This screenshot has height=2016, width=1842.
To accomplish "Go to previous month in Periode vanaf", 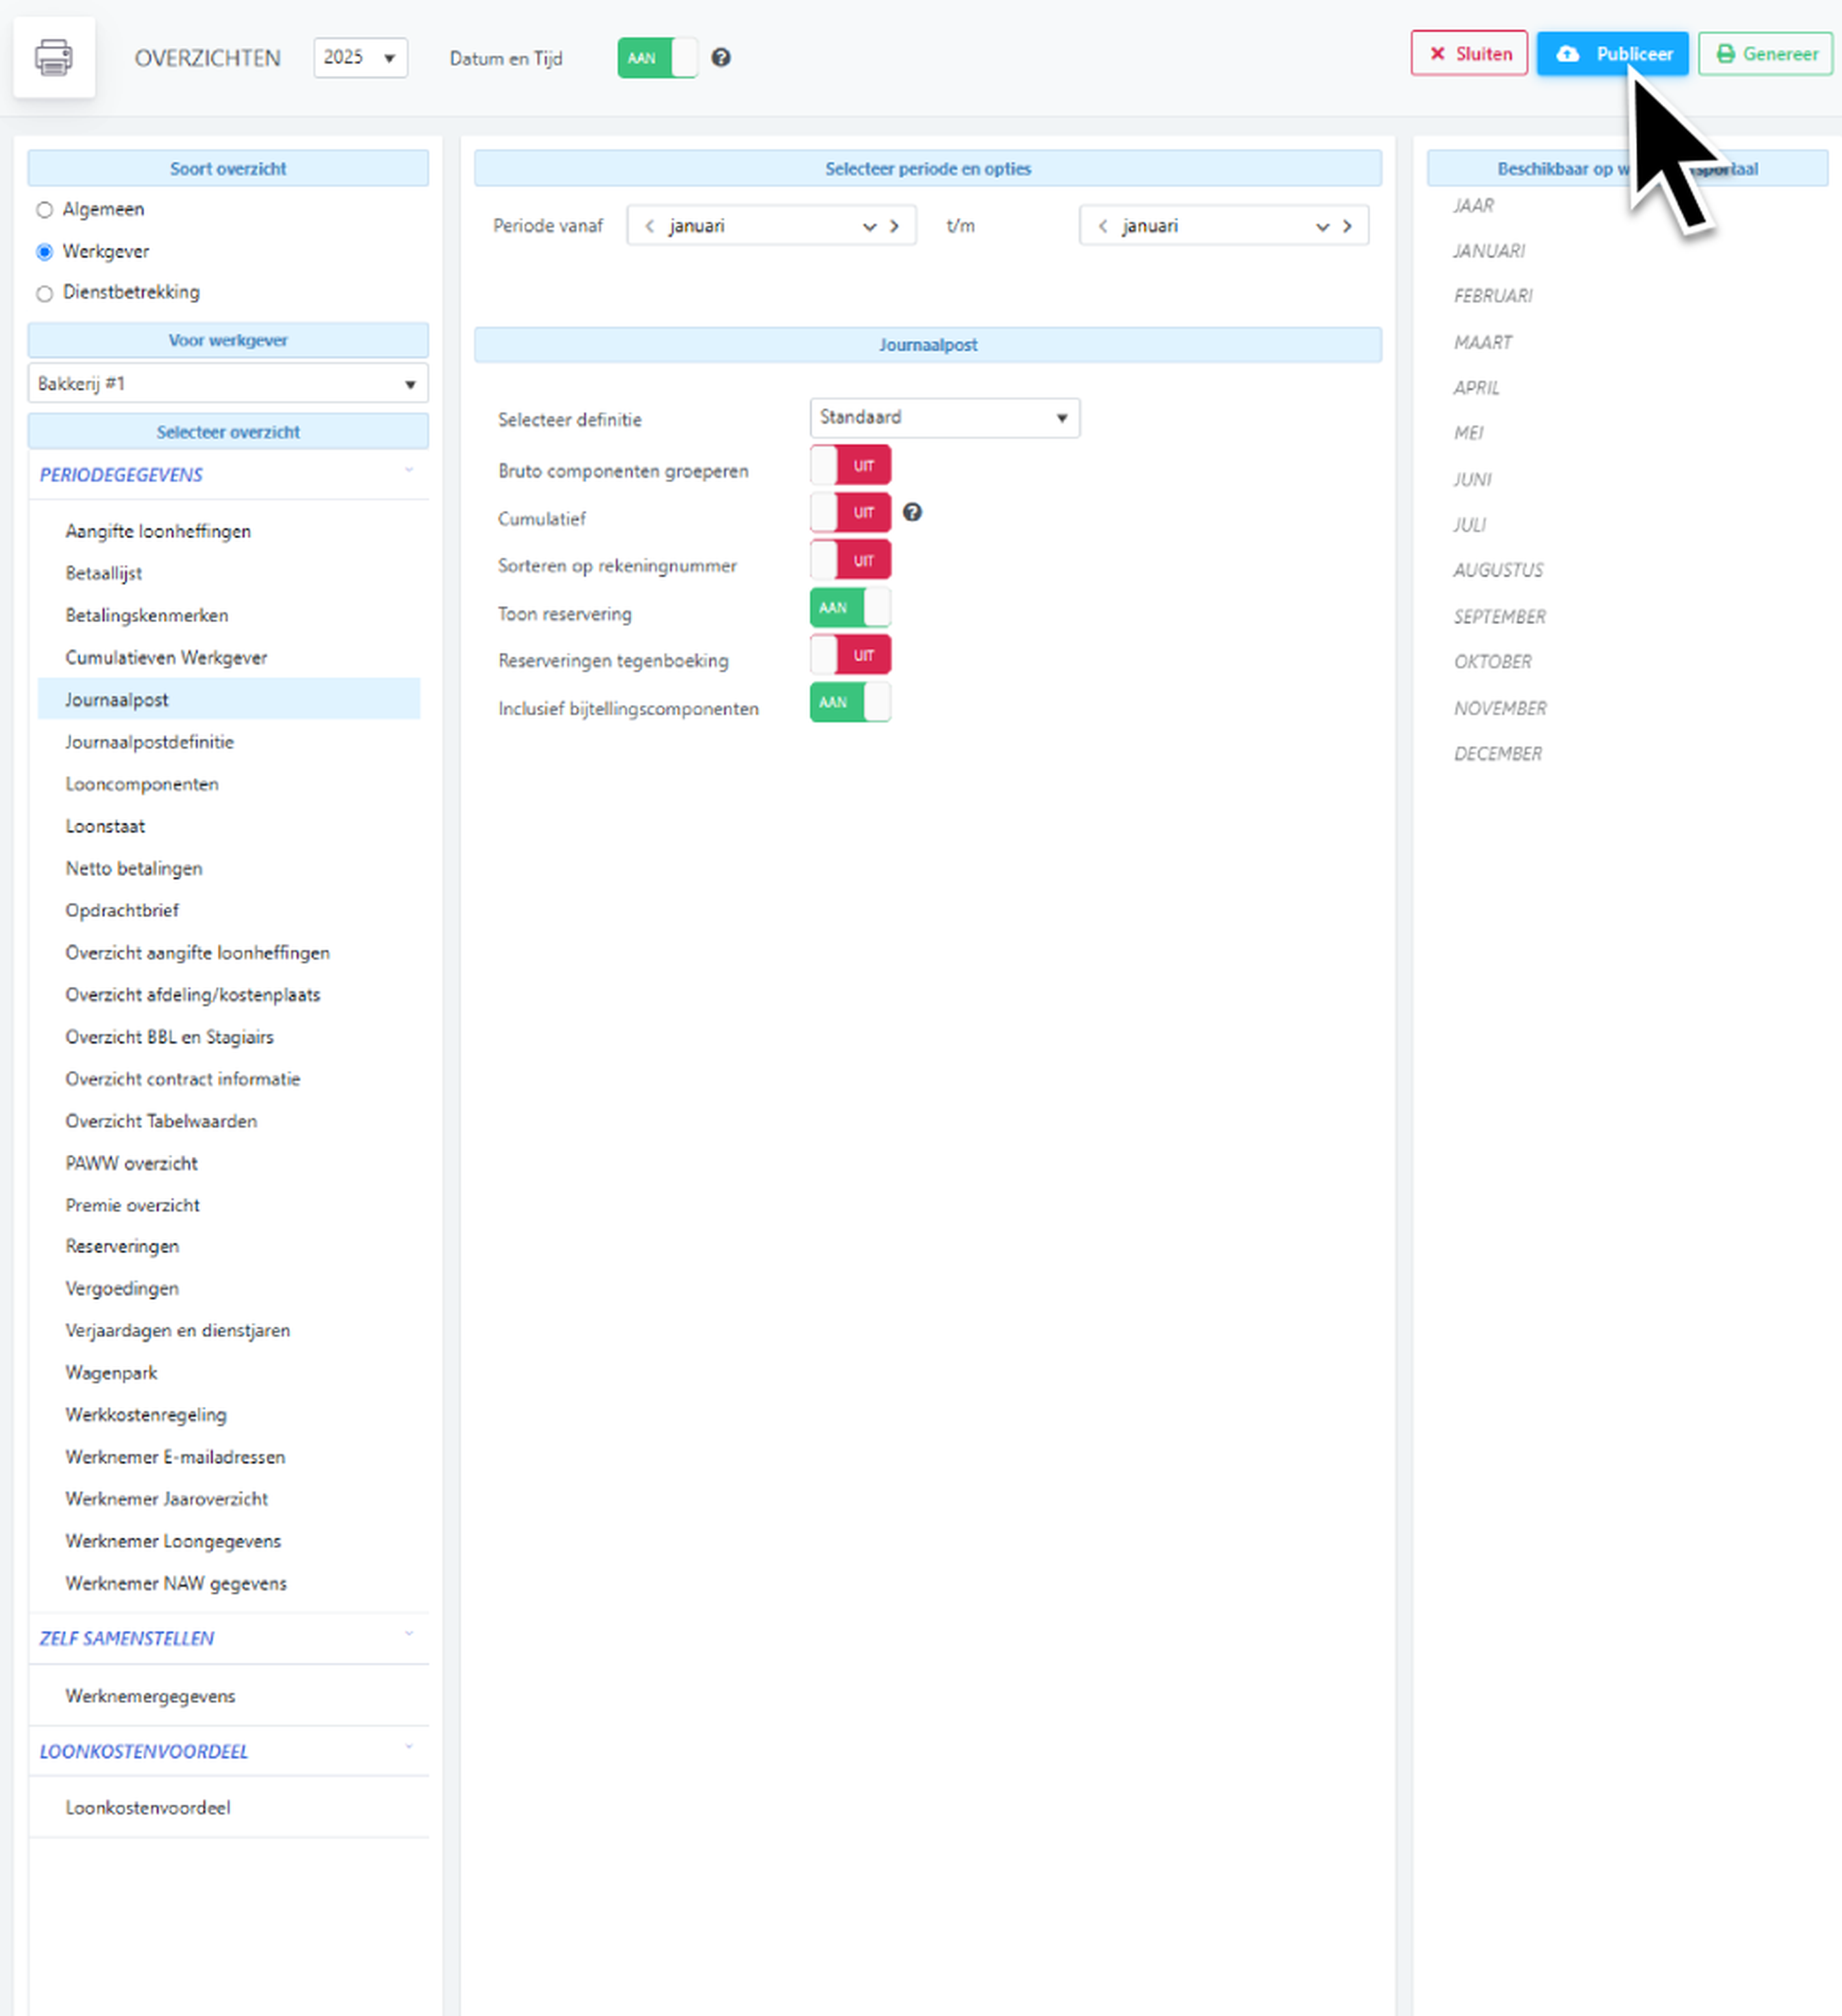I will pos(650,226).
